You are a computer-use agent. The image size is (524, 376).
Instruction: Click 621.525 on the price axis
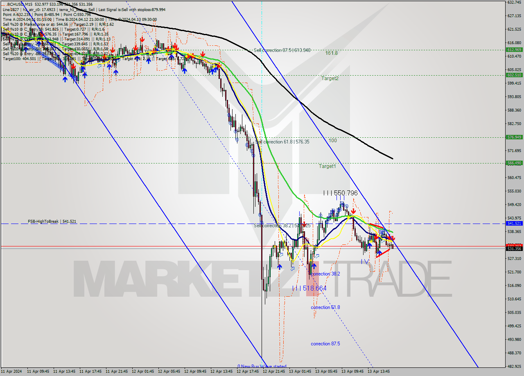(x=514, y=29)
